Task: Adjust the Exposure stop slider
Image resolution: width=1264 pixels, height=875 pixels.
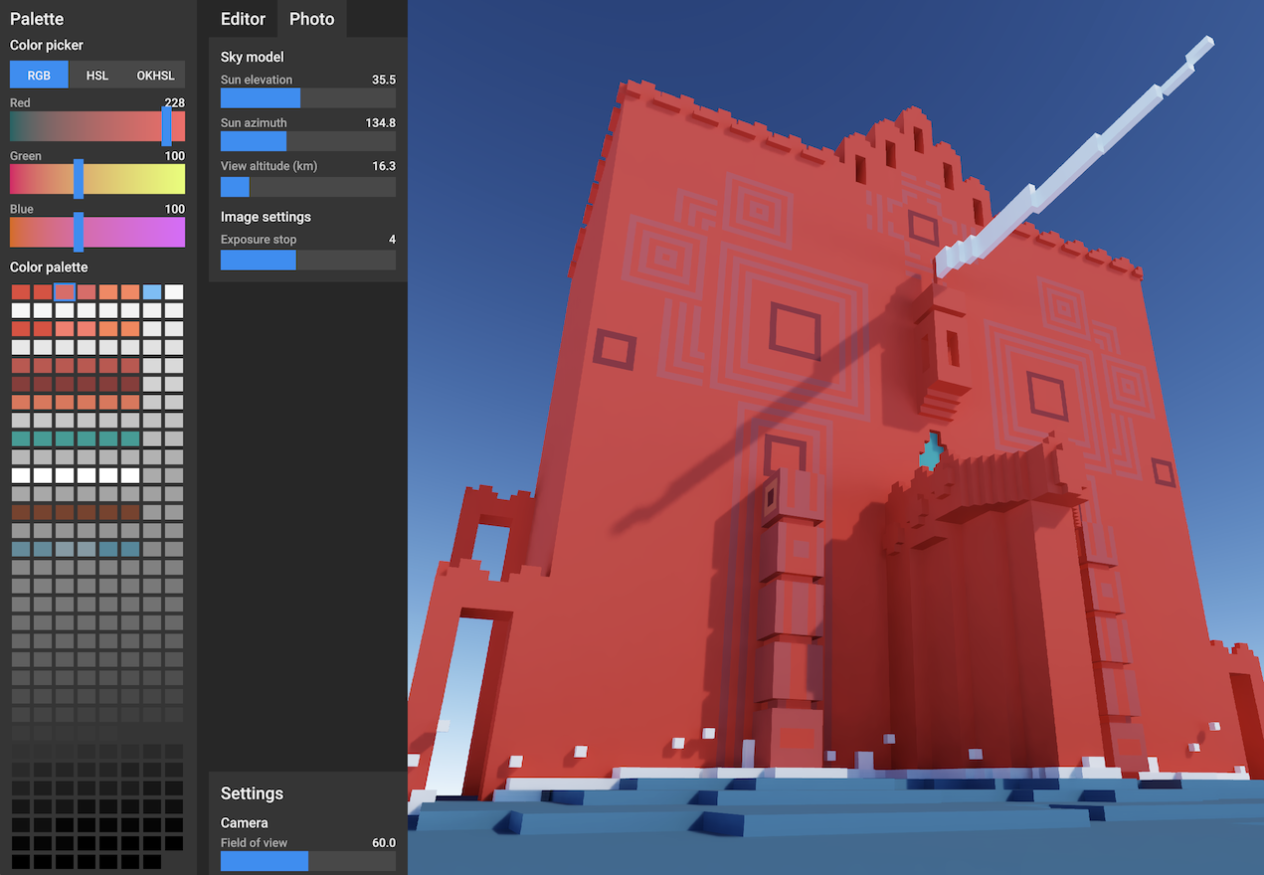Action: (308, 260)
